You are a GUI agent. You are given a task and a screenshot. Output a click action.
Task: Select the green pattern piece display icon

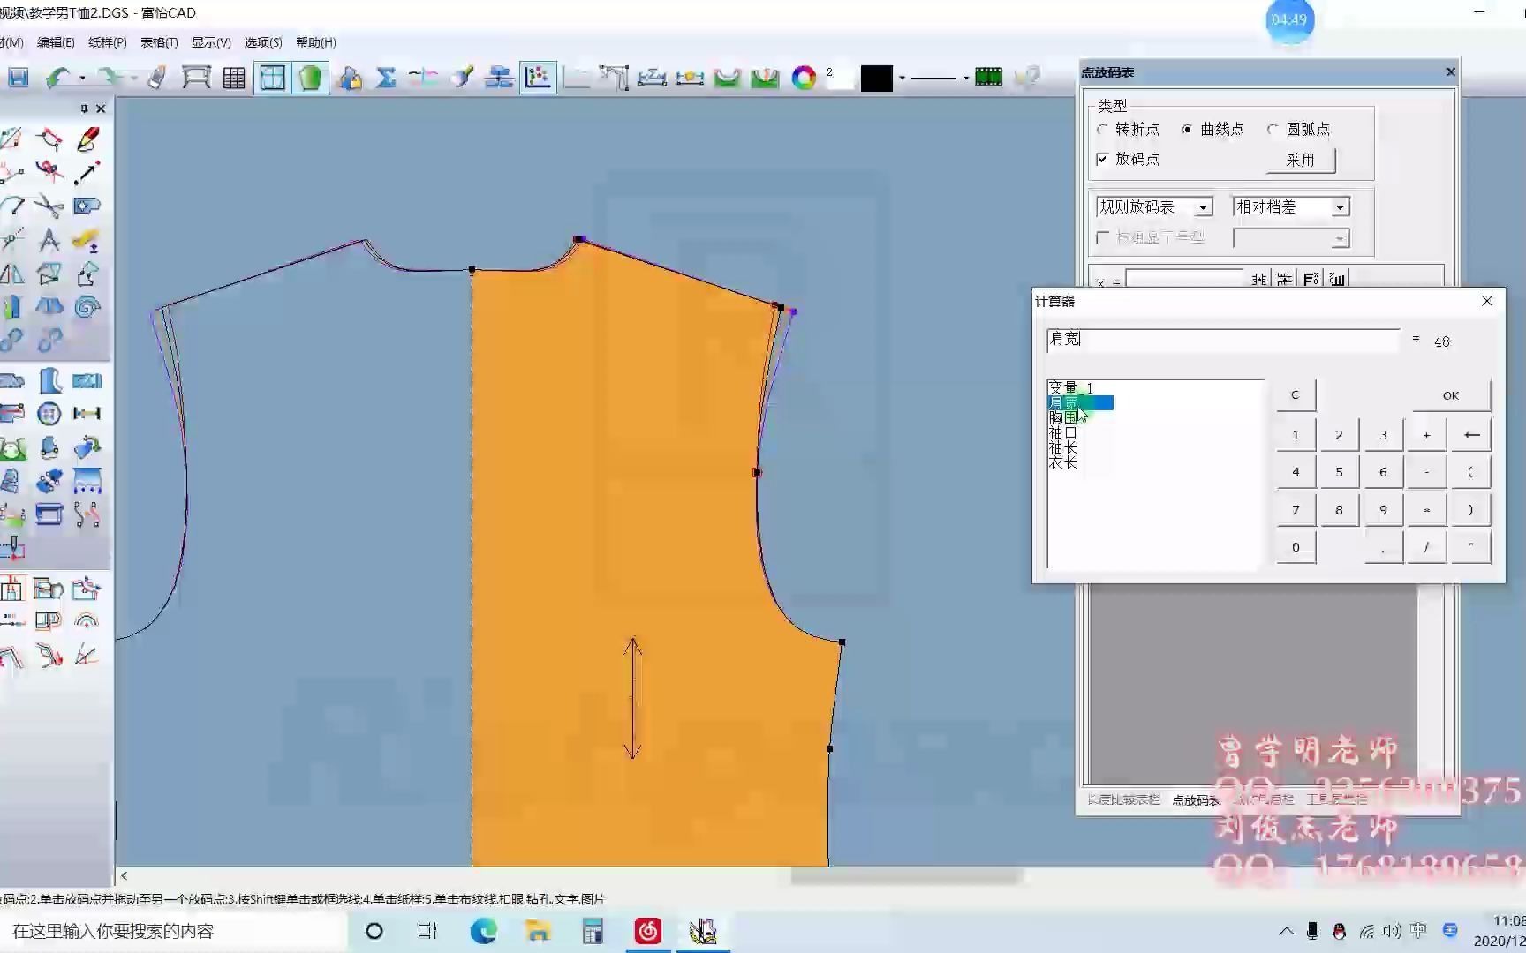pos(310,77)
